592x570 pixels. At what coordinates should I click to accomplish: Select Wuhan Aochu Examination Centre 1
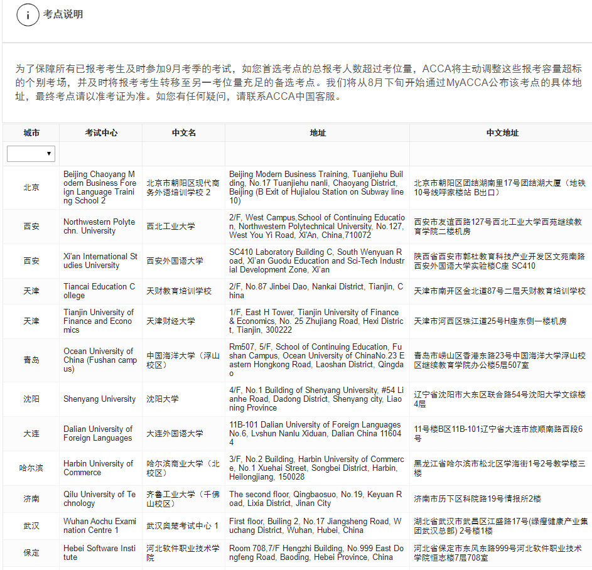point(100,526)
